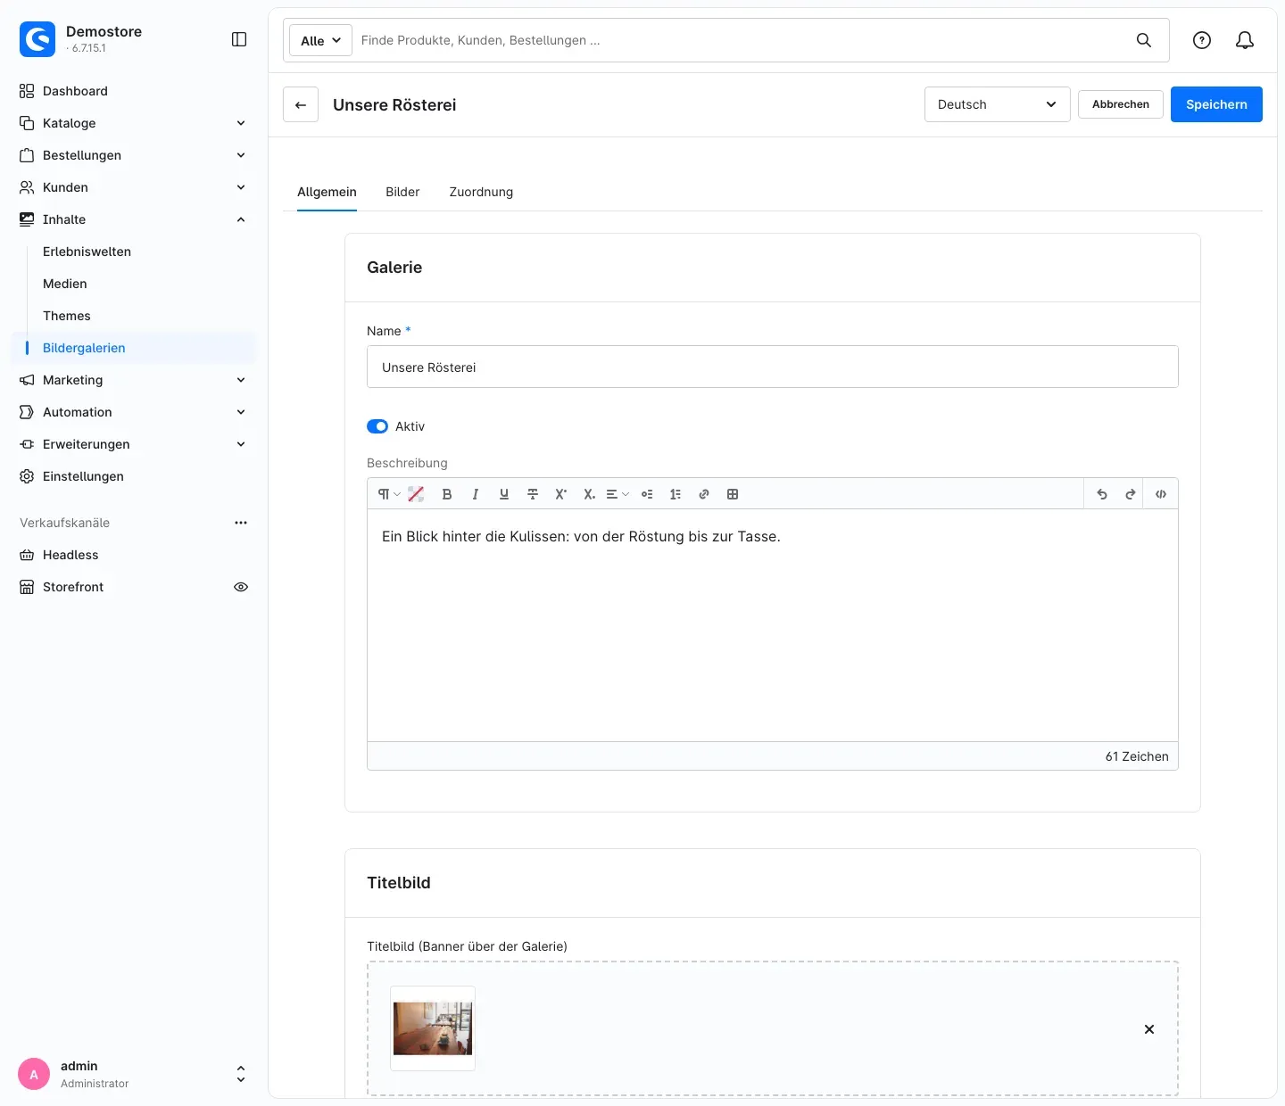Image resolution: width=1285 pixels, height=1106 pixels.
Task: Click the Abbrechen button
Action: [1121, 104]
